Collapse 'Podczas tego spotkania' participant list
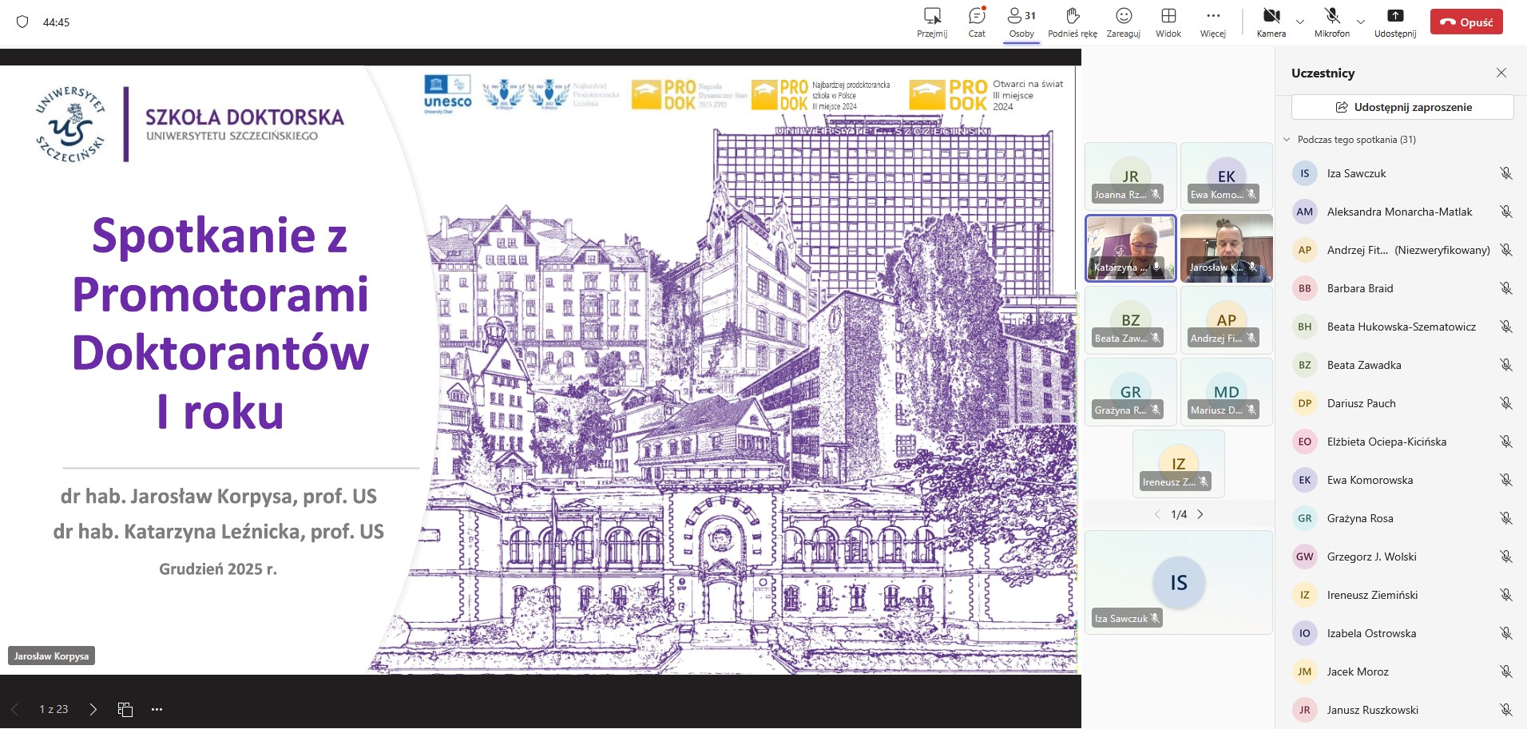Image resolution: width=1527 pixels, height=729 pixels. [x=1287, y=140]
